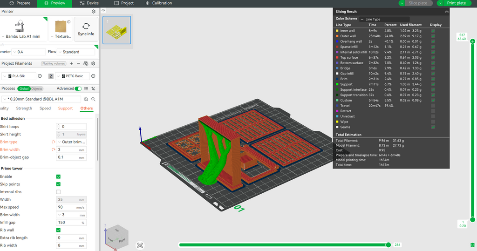
Task: Open the Brim type dropdown
Action: click(73, 142)
